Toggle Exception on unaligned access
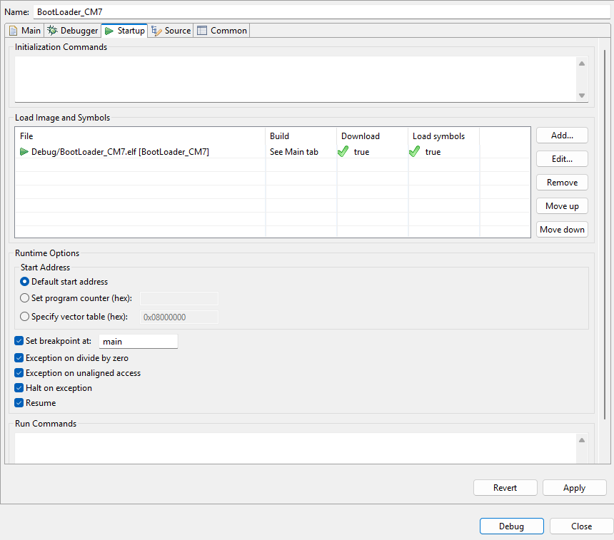The width and height of the screenshot is (614, 540). (19, 372)
